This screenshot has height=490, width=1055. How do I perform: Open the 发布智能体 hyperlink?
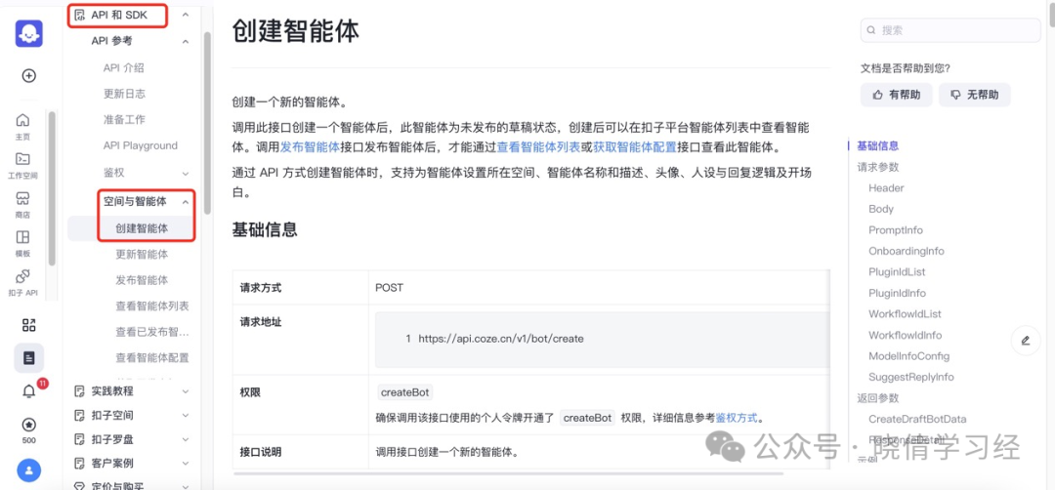pyautogui.click(x=311, y=147)
